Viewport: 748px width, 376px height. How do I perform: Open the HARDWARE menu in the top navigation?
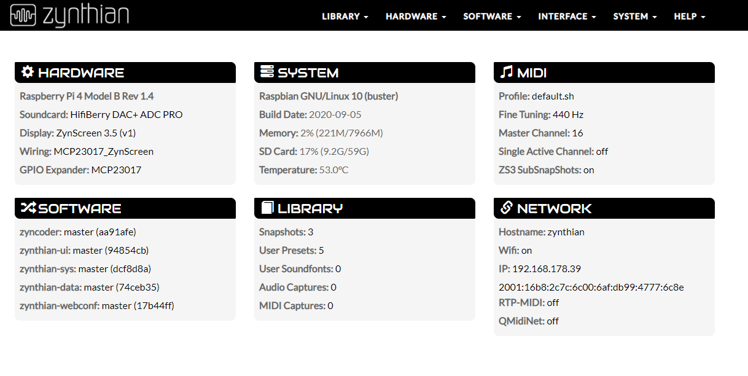tap(416, 17)
